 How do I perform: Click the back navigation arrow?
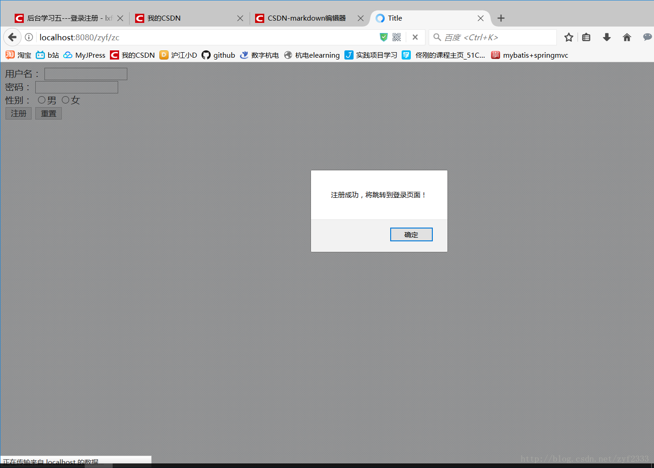12,37
